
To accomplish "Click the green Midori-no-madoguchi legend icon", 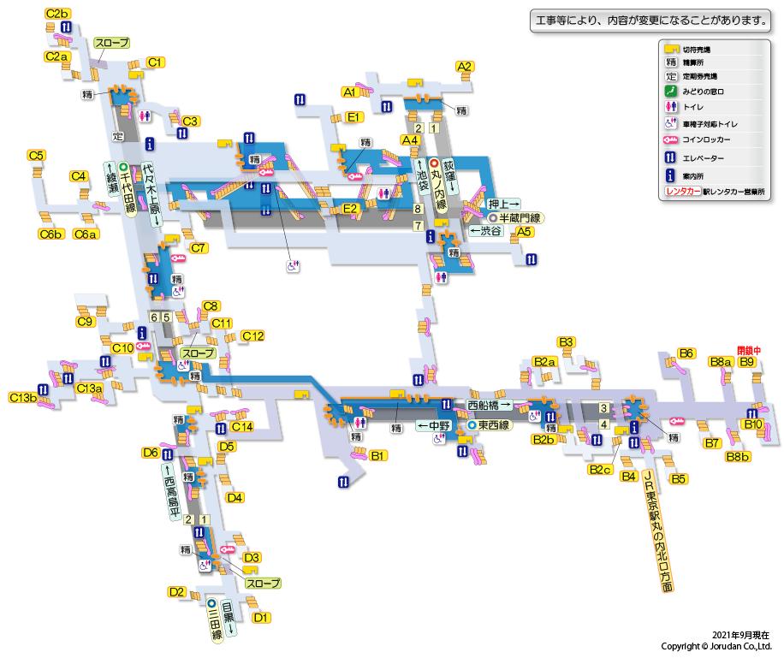I will [672, 92].
